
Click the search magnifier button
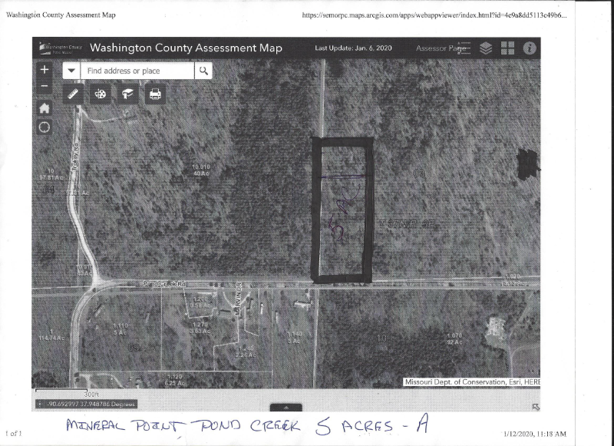point(203,71)
